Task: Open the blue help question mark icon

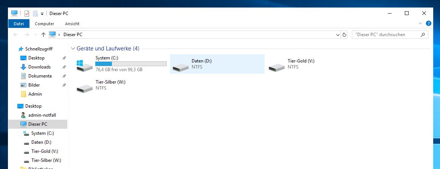Action: [x=429, y=23]
